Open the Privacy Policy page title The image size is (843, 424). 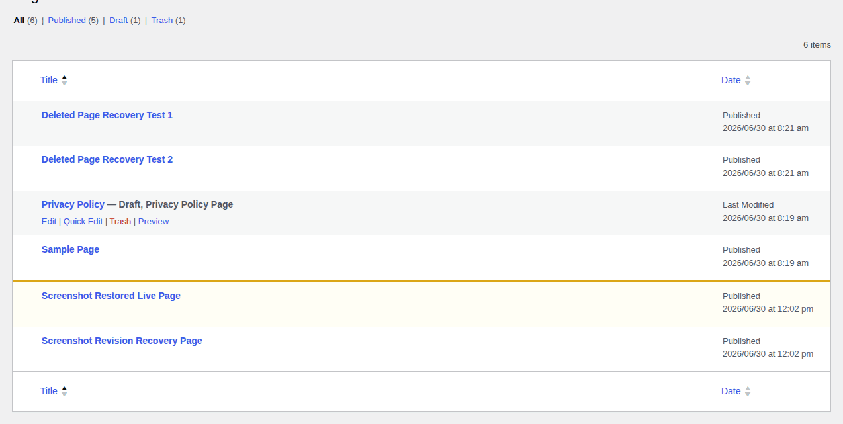[73, 204]
